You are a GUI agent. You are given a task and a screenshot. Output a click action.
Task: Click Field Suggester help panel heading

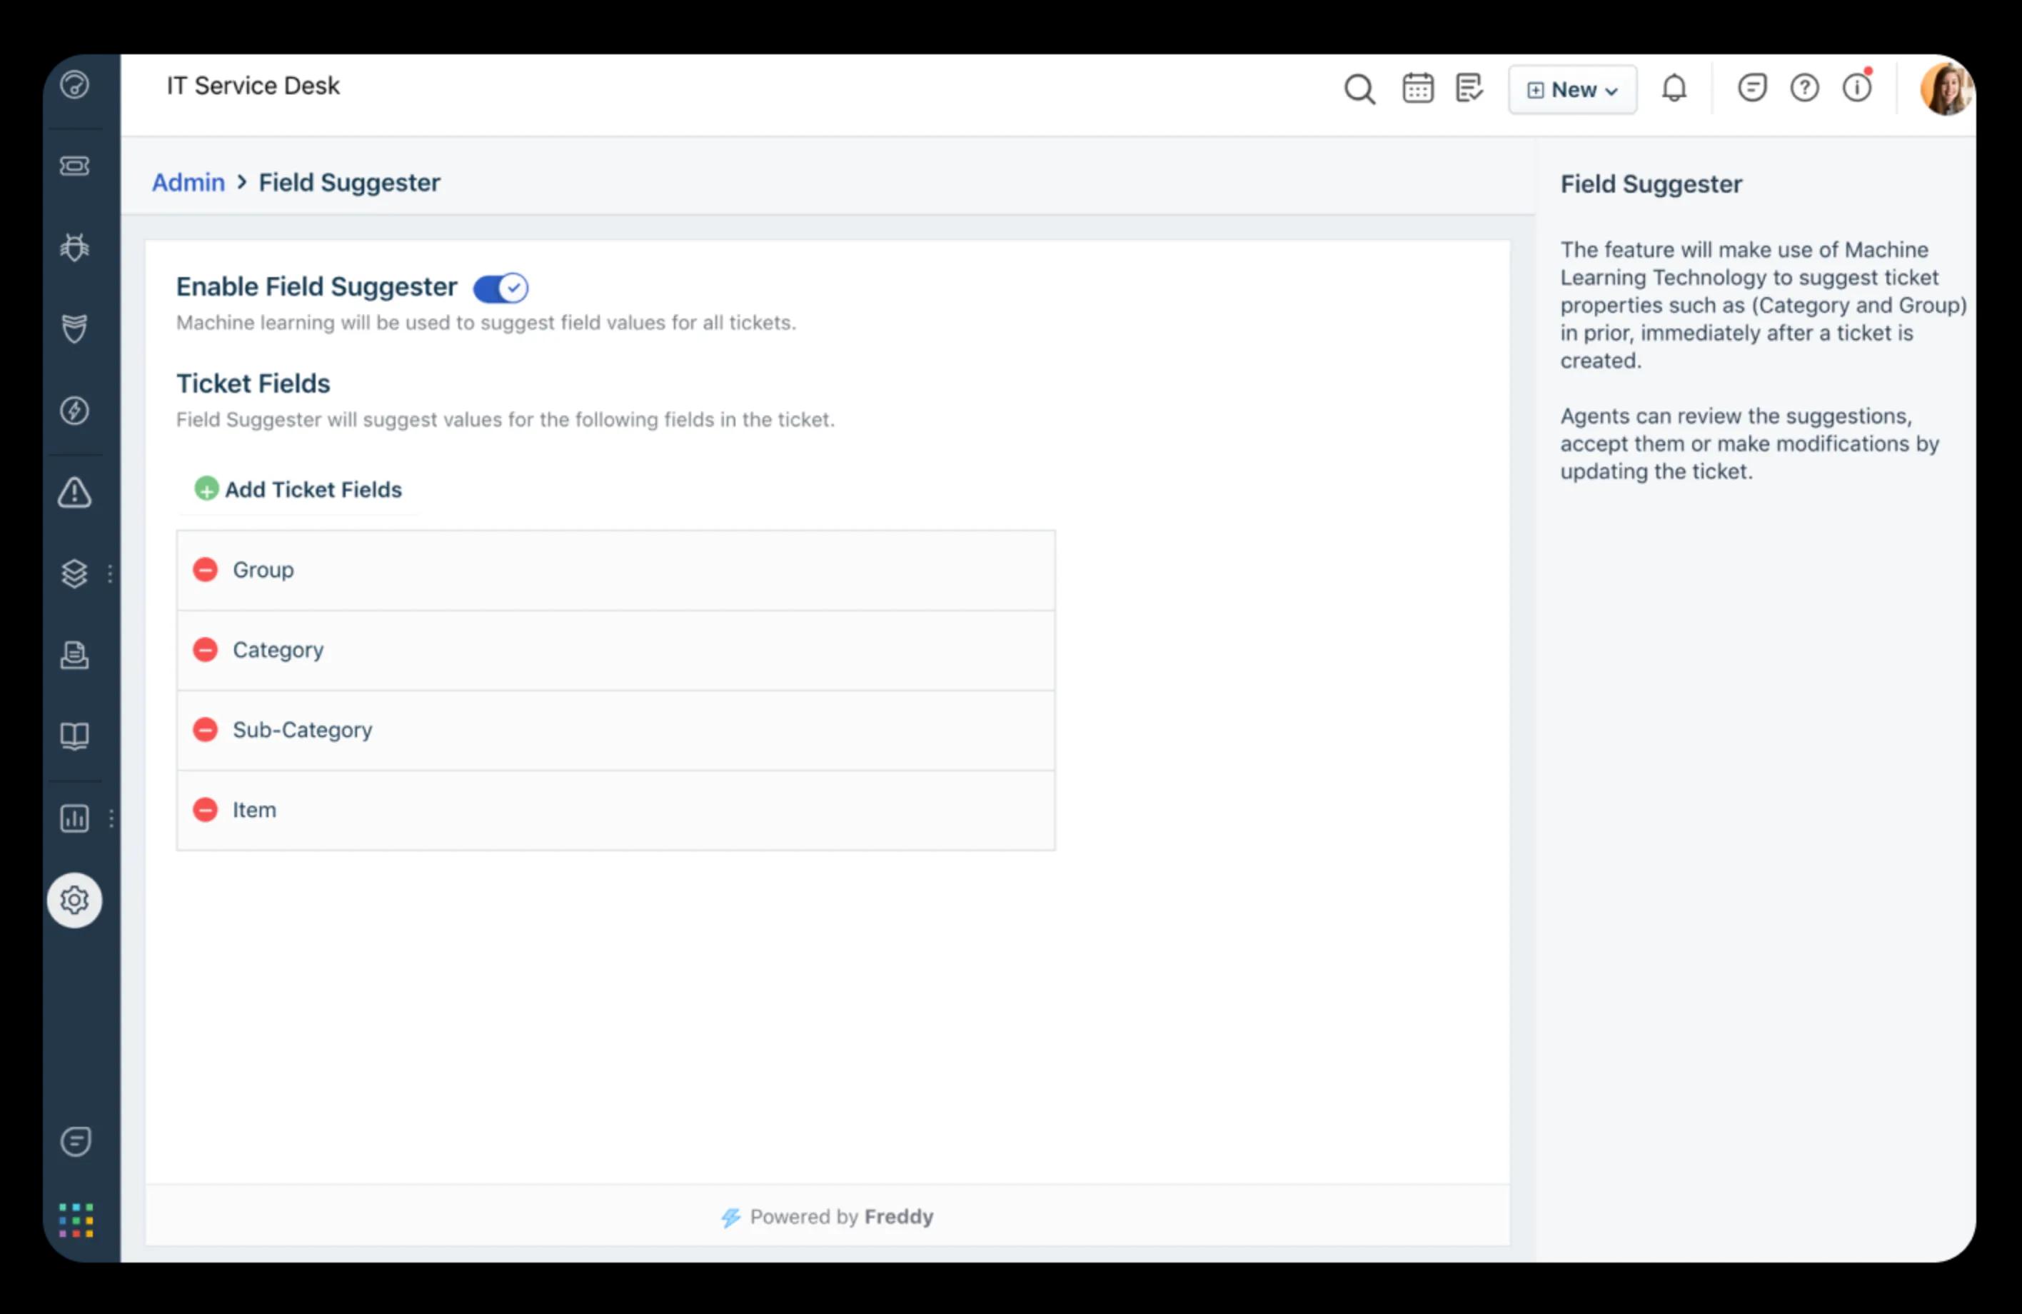point(1651,184)
